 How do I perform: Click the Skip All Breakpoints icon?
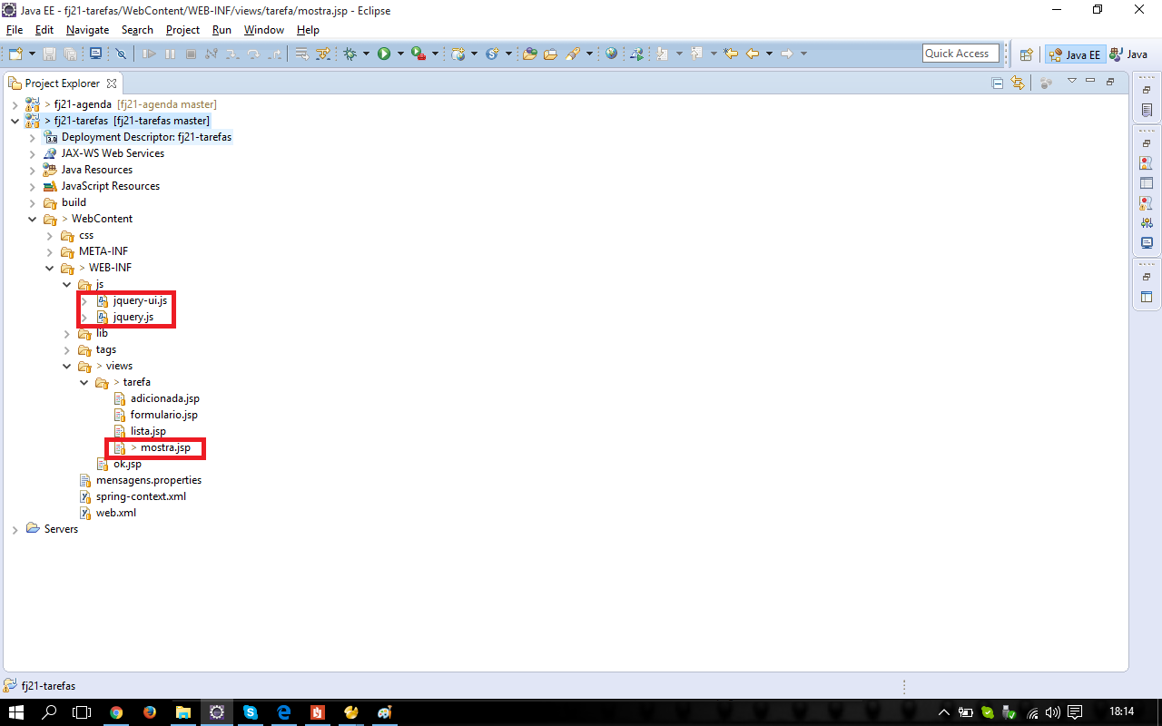pos(120,54)
